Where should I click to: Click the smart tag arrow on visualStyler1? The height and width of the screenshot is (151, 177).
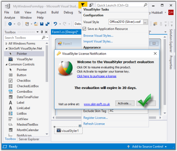coord(80,126)
